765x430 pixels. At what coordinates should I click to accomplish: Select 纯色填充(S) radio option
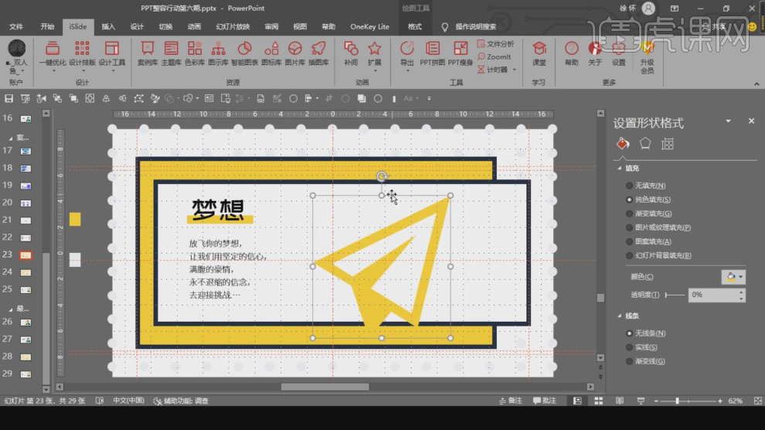[x=648, y=200]
